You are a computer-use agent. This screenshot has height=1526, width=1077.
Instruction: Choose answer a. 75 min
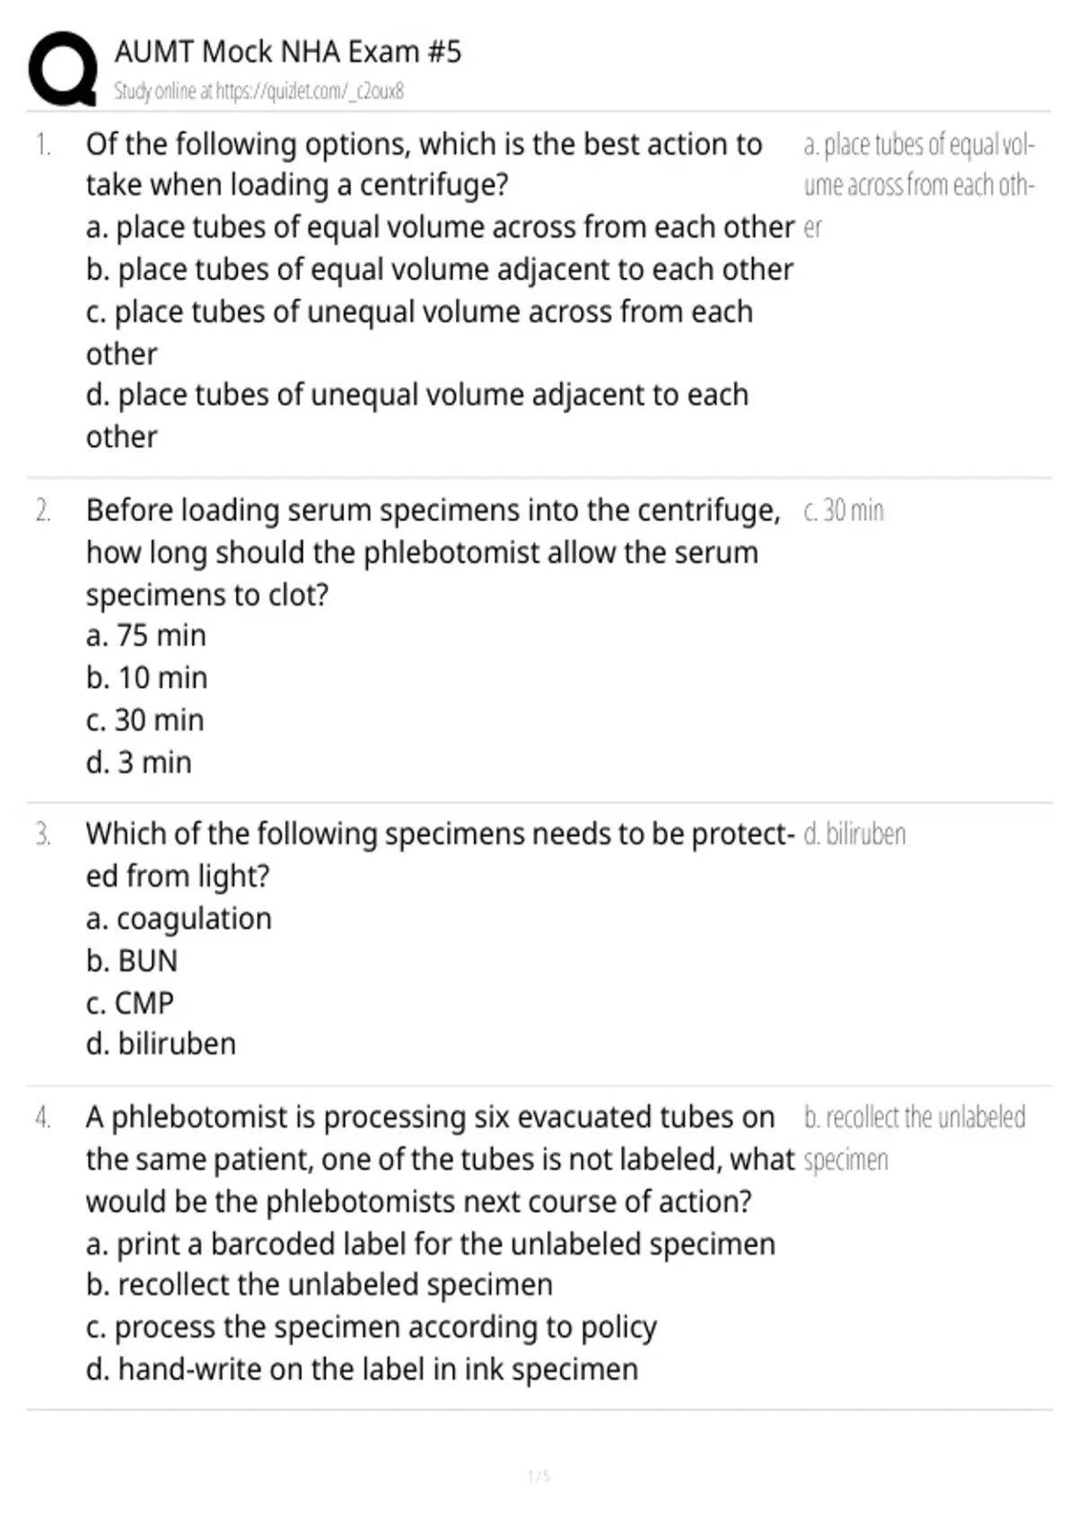tap(146, 636)
